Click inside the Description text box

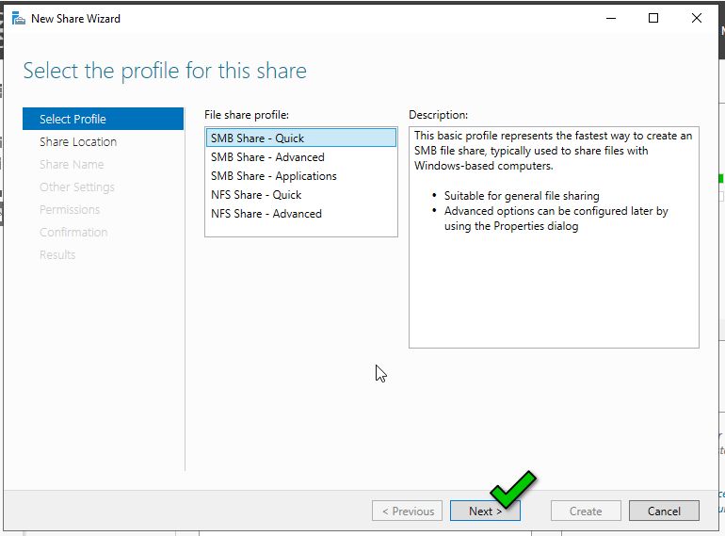554,283
